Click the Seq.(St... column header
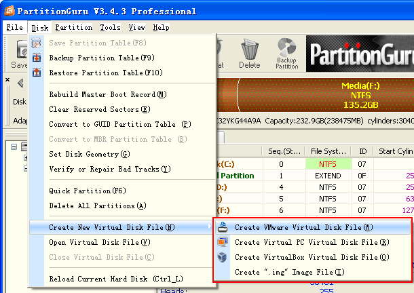 pyautogui.click(x=284, y=151)
